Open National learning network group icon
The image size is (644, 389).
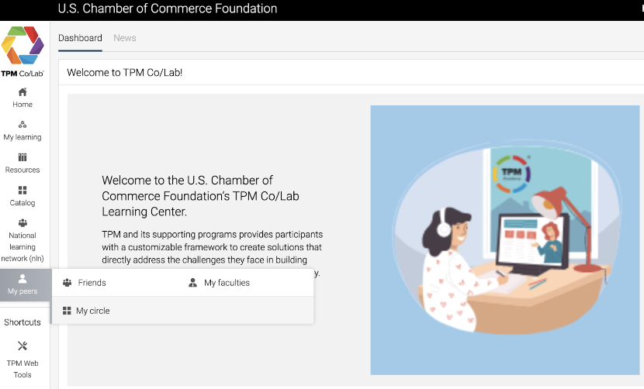click(x=23, y=223)
